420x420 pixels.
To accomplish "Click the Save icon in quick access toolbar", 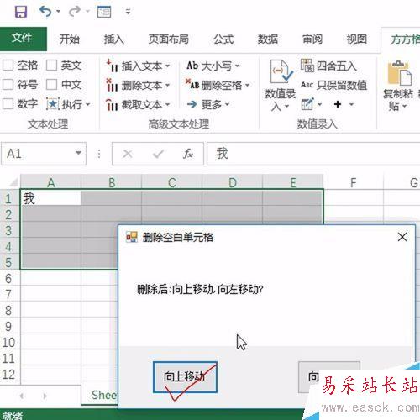I will coord(21,12).
